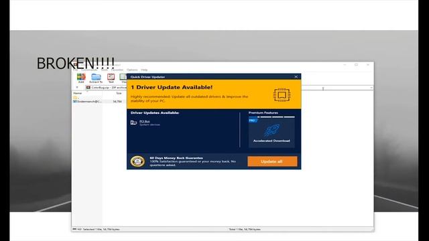Close the WinRAR window

coord(368,65)
